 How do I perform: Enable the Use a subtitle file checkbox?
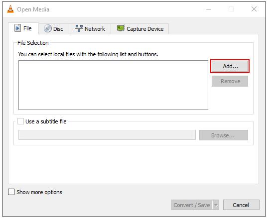click(x=21, y=121)
